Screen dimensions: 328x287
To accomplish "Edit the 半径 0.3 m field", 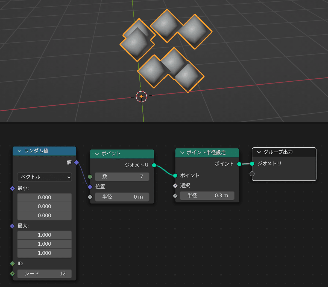I will click(x=207, y=196).
